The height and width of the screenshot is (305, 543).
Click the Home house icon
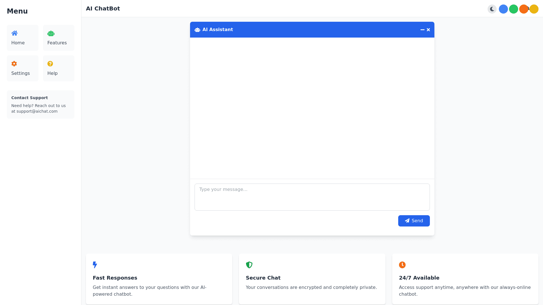click(x=14, y=33)
